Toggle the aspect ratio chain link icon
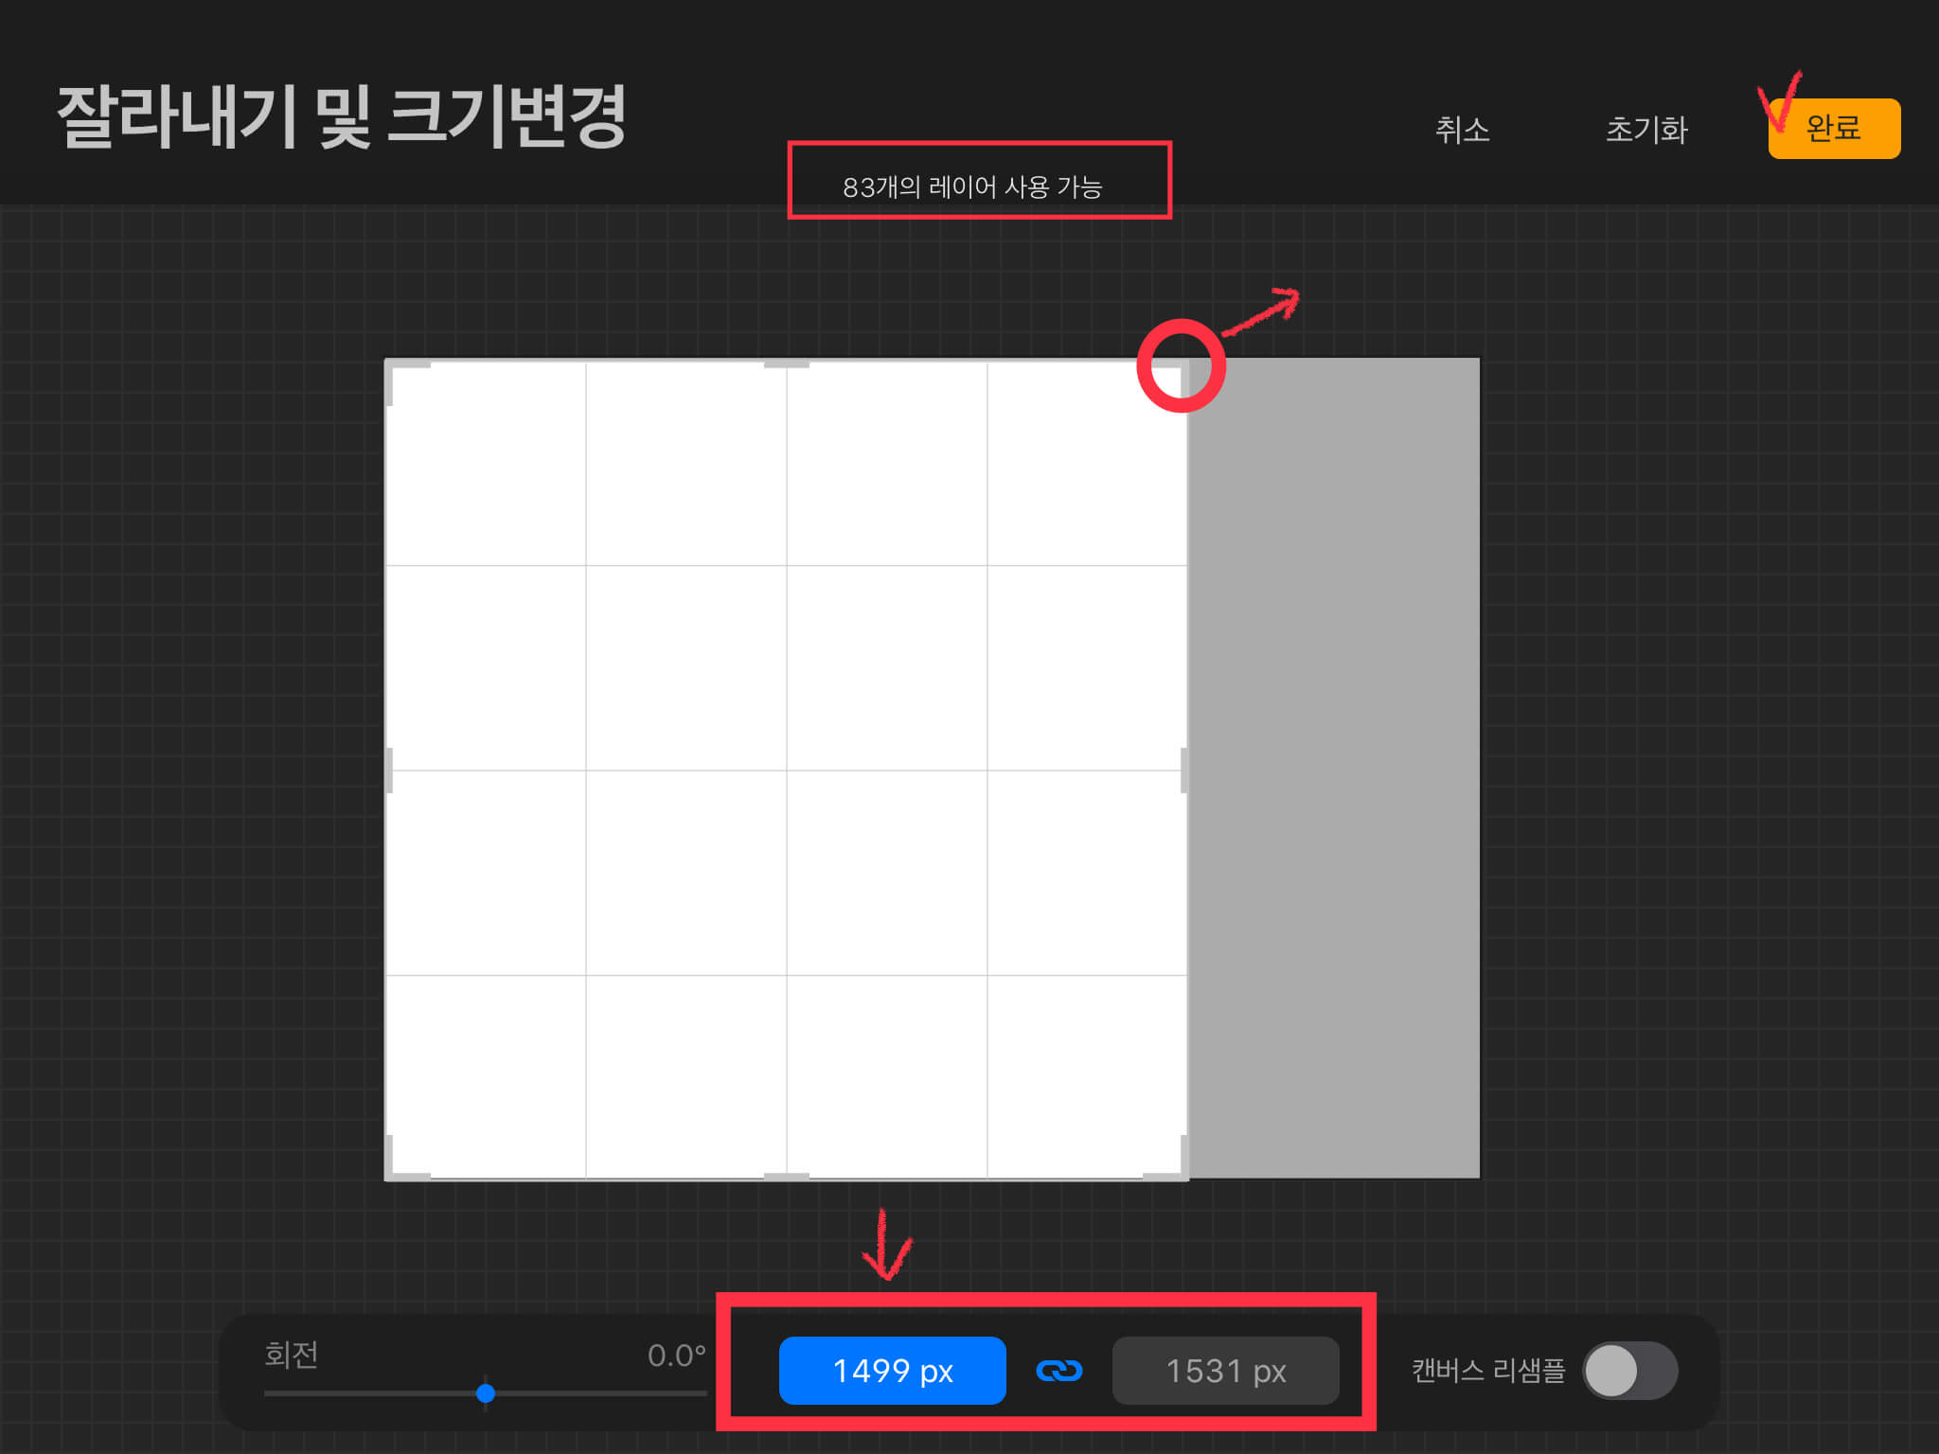 tap(1058, 1370)
